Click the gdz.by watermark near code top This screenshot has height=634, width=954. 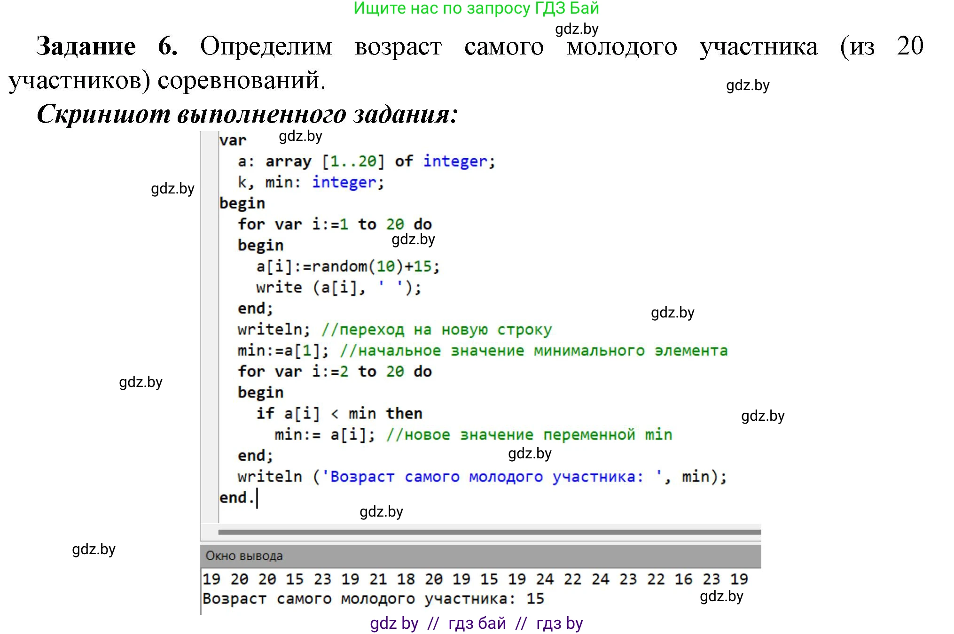[301, 137]
